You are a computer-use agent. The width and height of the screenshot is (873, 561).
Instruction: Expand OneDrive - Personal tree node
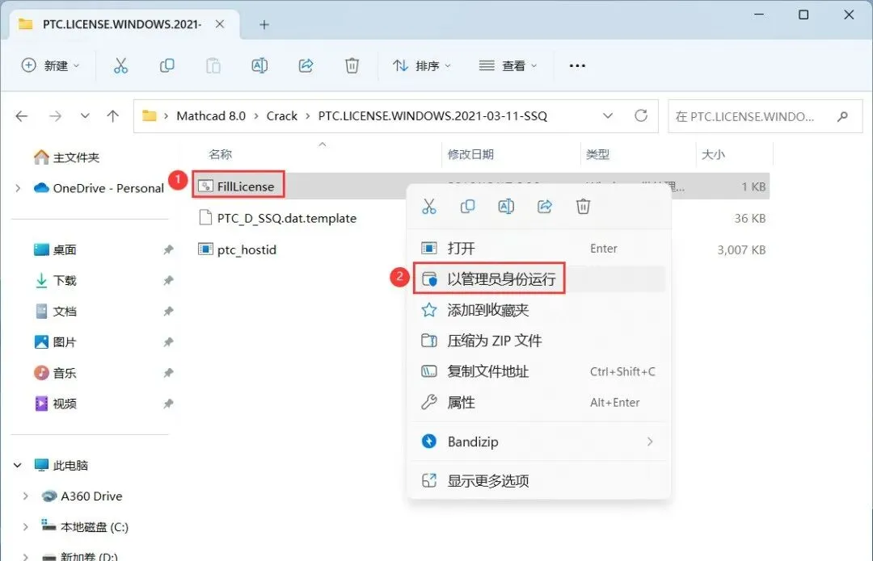pyautogui.click(x=19, y=188)
